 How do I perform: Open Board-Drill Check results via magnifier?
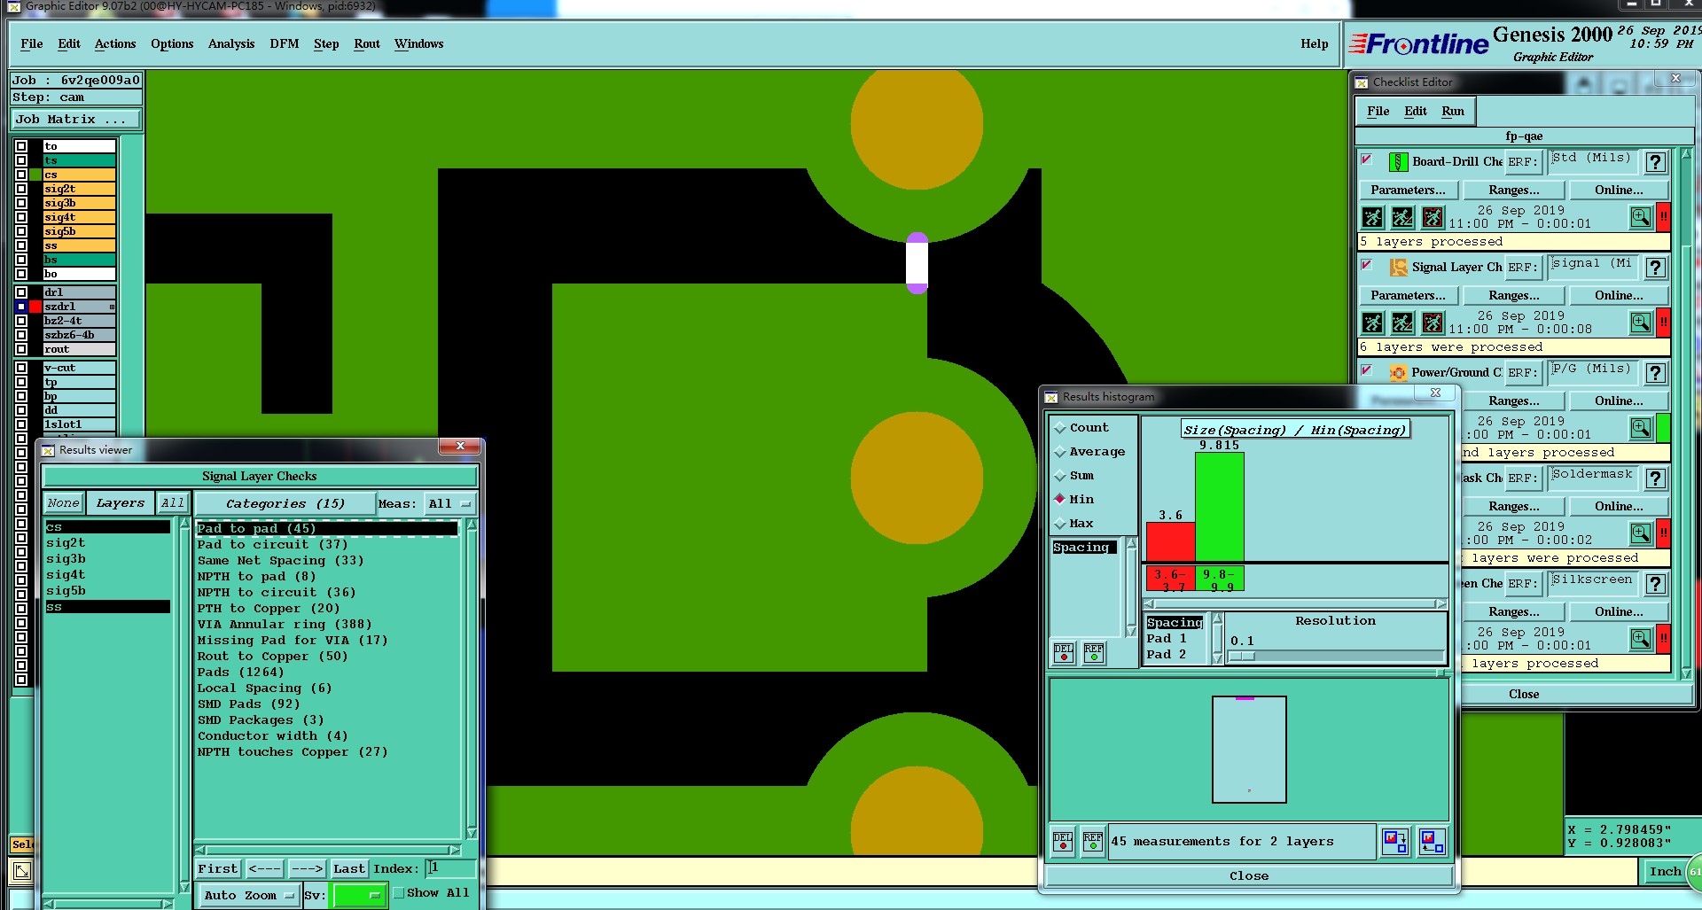click(x=1641, y=217)
